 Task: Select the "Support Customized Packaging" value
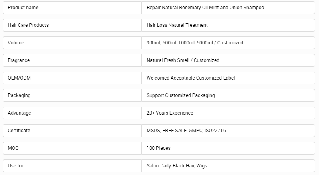(x=181, y=95)
